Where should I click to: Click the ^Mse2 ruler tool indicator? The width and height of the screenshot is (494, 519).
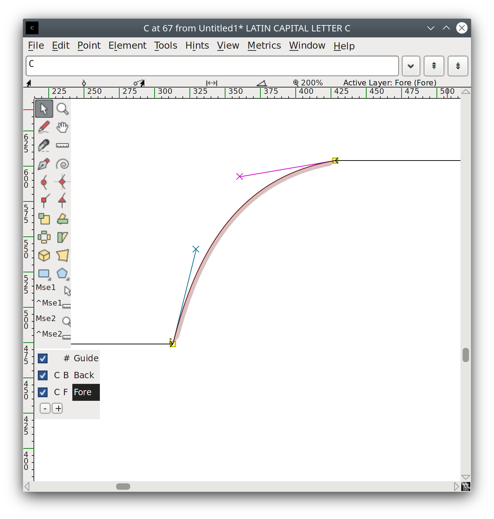53,334
